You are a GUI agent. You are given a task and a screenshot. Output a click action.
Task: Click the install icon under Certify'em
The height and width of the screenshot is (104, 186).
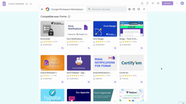click(x=142, y=82)
